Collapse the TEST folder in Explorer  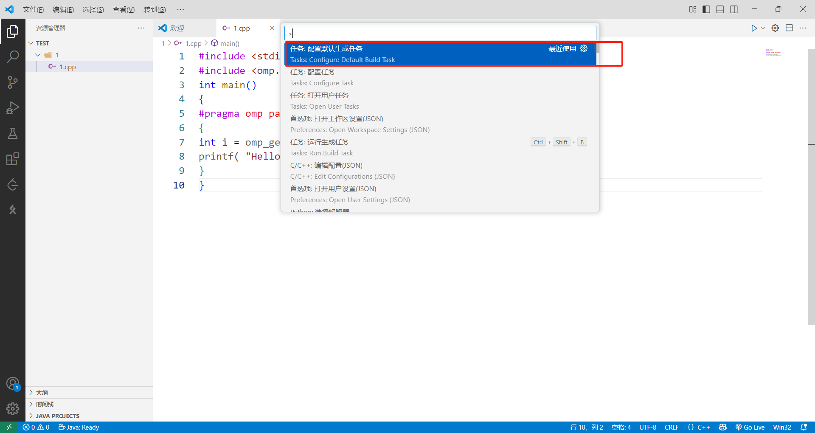[x=31, y=43]
